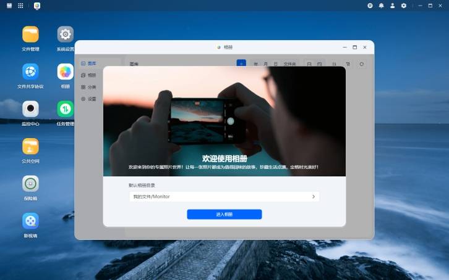
Task: Open the 监控中心 camera icon
Action: click(30, 109)
